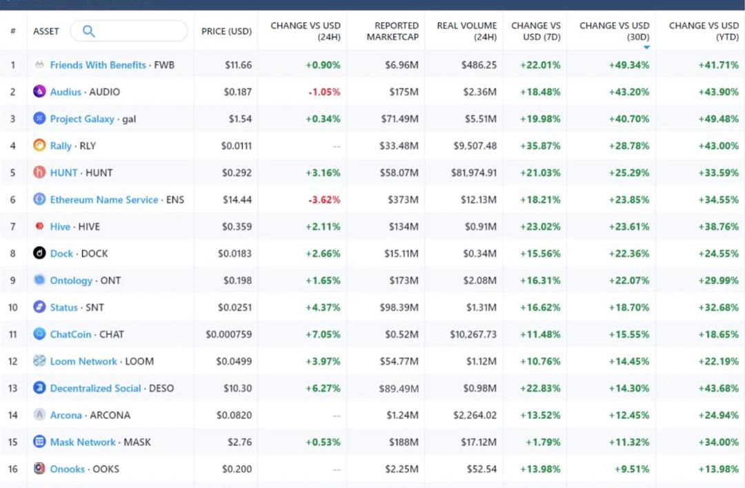Viewport: 745px width, 488px height.
Task: Open the Ontology asset page link
Action: [x=71, y=281]
